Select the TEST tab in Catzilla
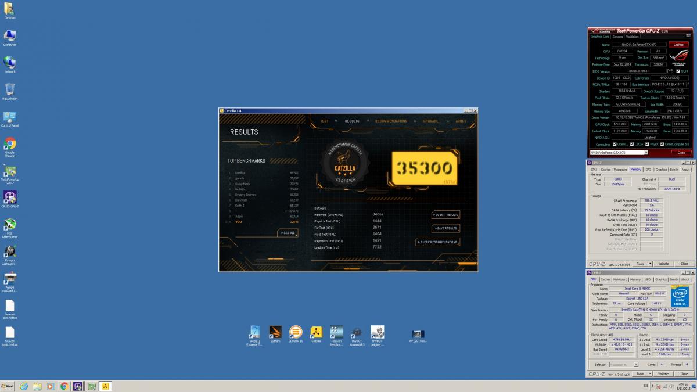 pyautogui.click(x=324, y=121)
